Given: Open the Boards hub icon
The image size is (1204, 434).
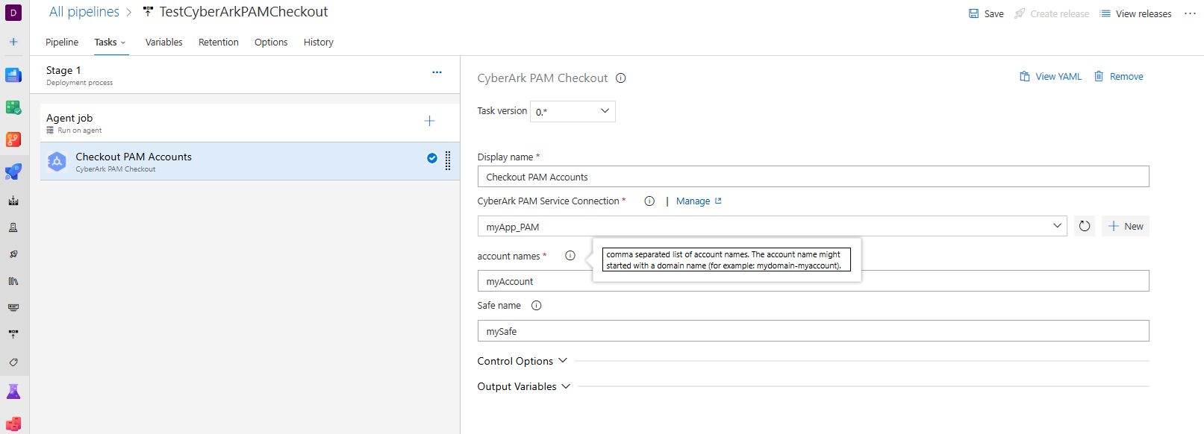Looking at the screenshot, I should pos(13,107).
